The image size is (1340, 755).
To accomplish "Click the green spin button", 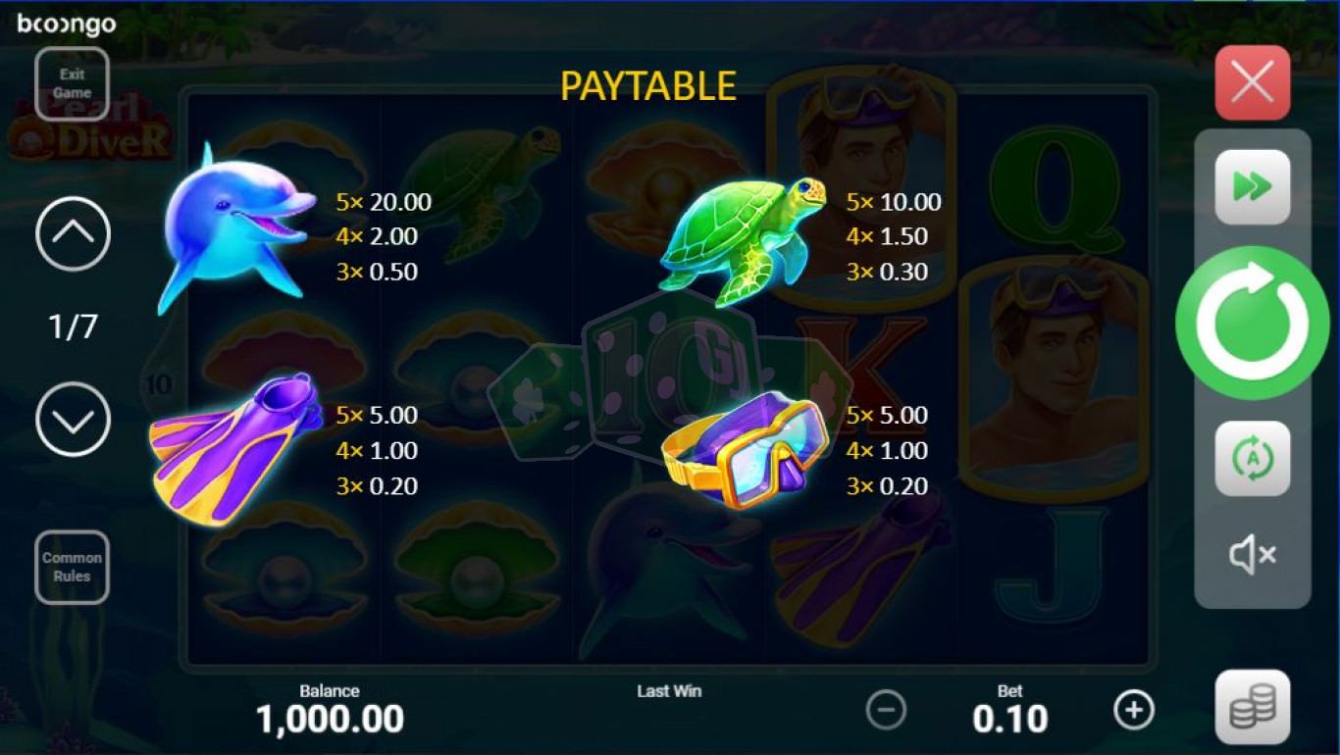I will [1253, 324].
